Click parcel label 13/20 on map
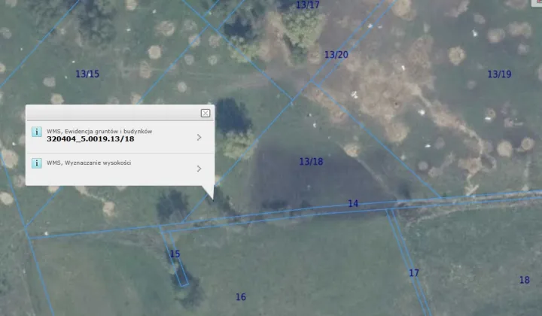 click(x=336, y=55)
